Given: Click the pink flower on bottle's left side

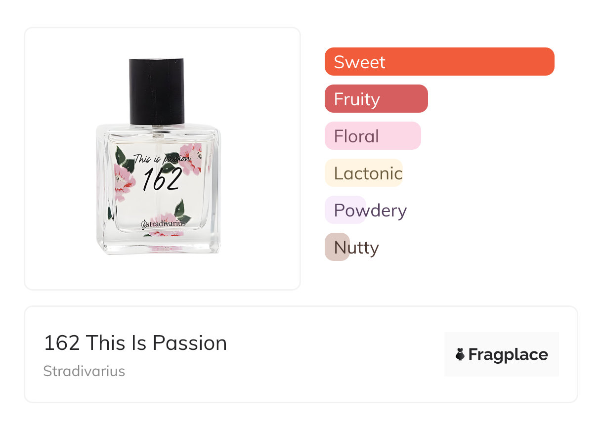Looking at the screenshot, I should 122,180.
